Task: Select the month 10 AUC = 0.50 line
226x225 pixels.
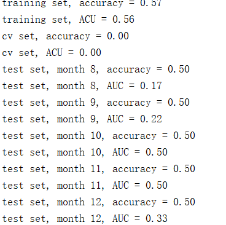Action: tap(85, 152)
